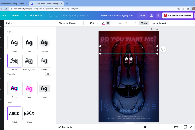Open line spacing settings icon

coord(134,23)
